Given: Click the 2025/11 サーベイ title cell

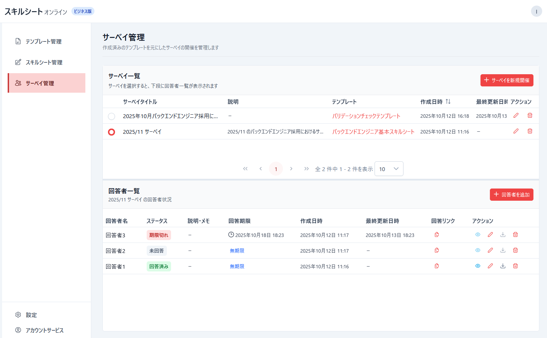Looking at the screenshot, I should pos(142,132).
